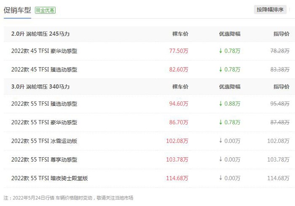This screenshot has height=206, width=295.
Task: Click gray down arrow in 冰雪运动版 row
Action: (x=220, y=141)
